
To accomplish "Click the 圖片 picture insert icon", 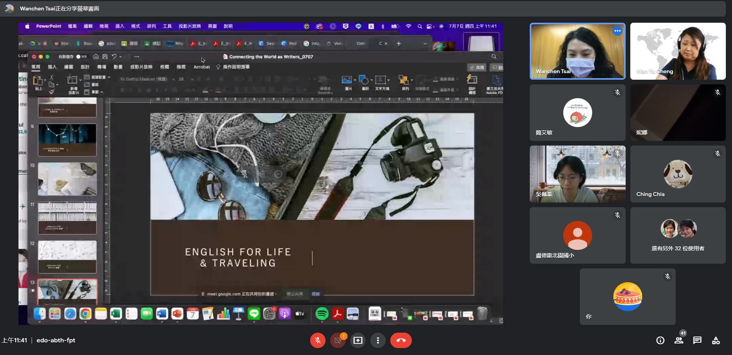I will (x=346, y=80).
